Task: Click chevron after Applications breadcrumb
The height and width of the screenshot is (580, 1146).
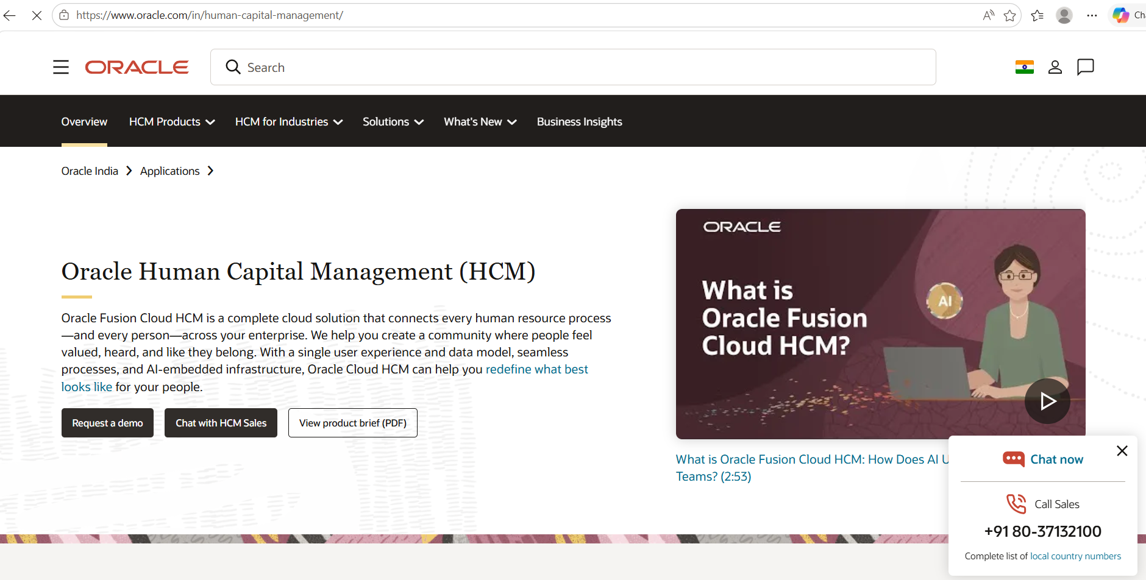Action: [x=210, y=171]
